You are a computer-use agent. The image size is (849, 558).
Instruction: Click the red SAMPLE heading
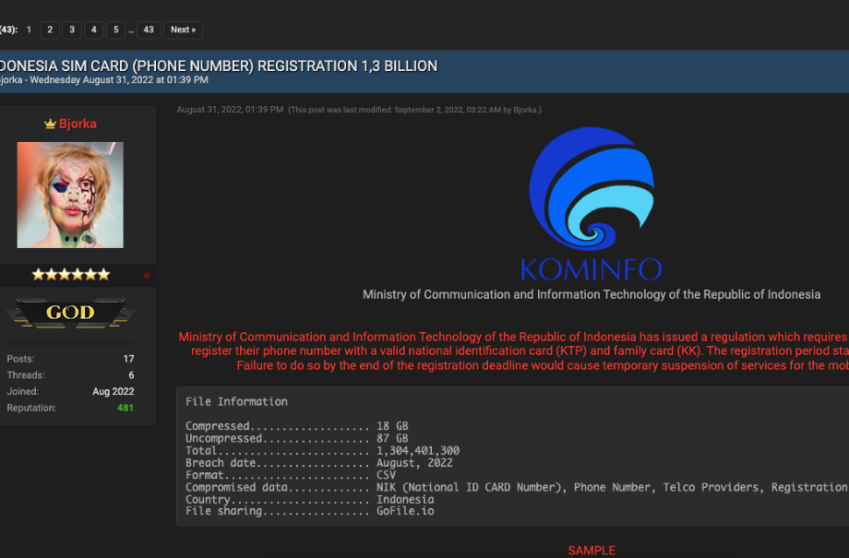[592, 551]
